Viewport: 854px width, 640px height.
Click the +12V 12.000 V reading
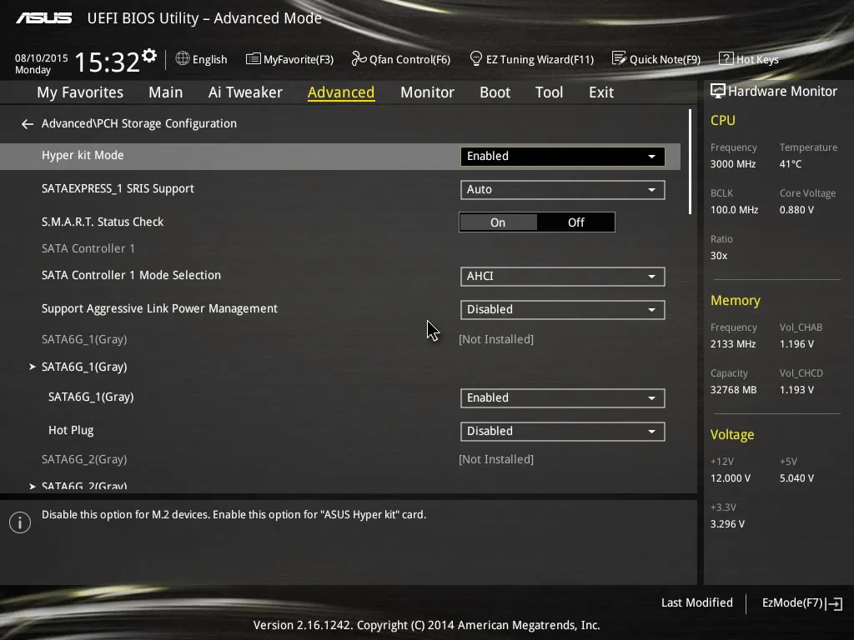pyautogui.click(x=730, y=477)
